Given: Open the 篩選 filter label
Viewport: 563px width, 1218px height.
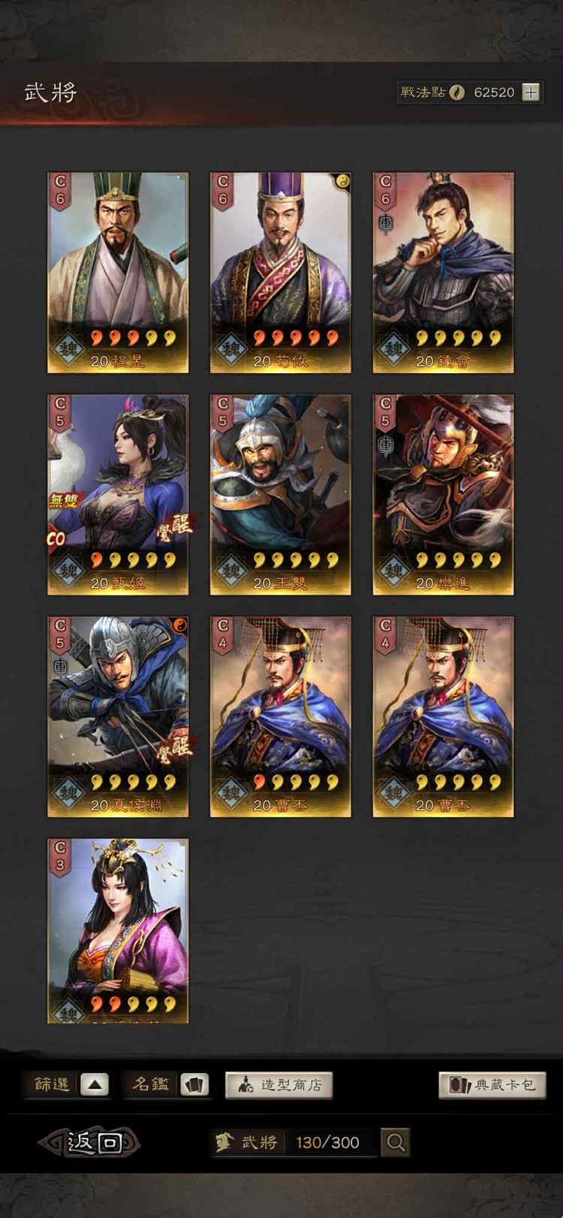Looking at the screenshot, I should [51, 1084].
